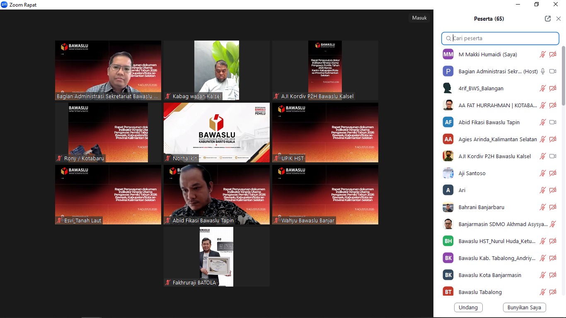This screenshot has height=318, width=566.
Task: Click muted mic icon for Agies Arinda_Kalimantan Selatan
Action: click(542, 139)
